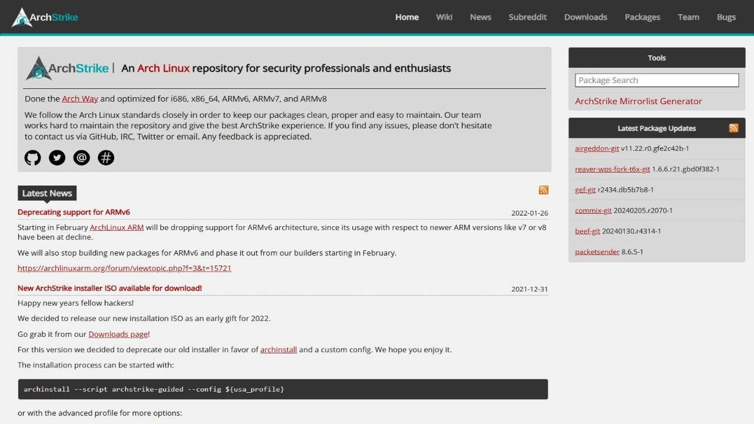754x424 pixels.
Task: Open the gef-git package link
Action: [586, 190]
